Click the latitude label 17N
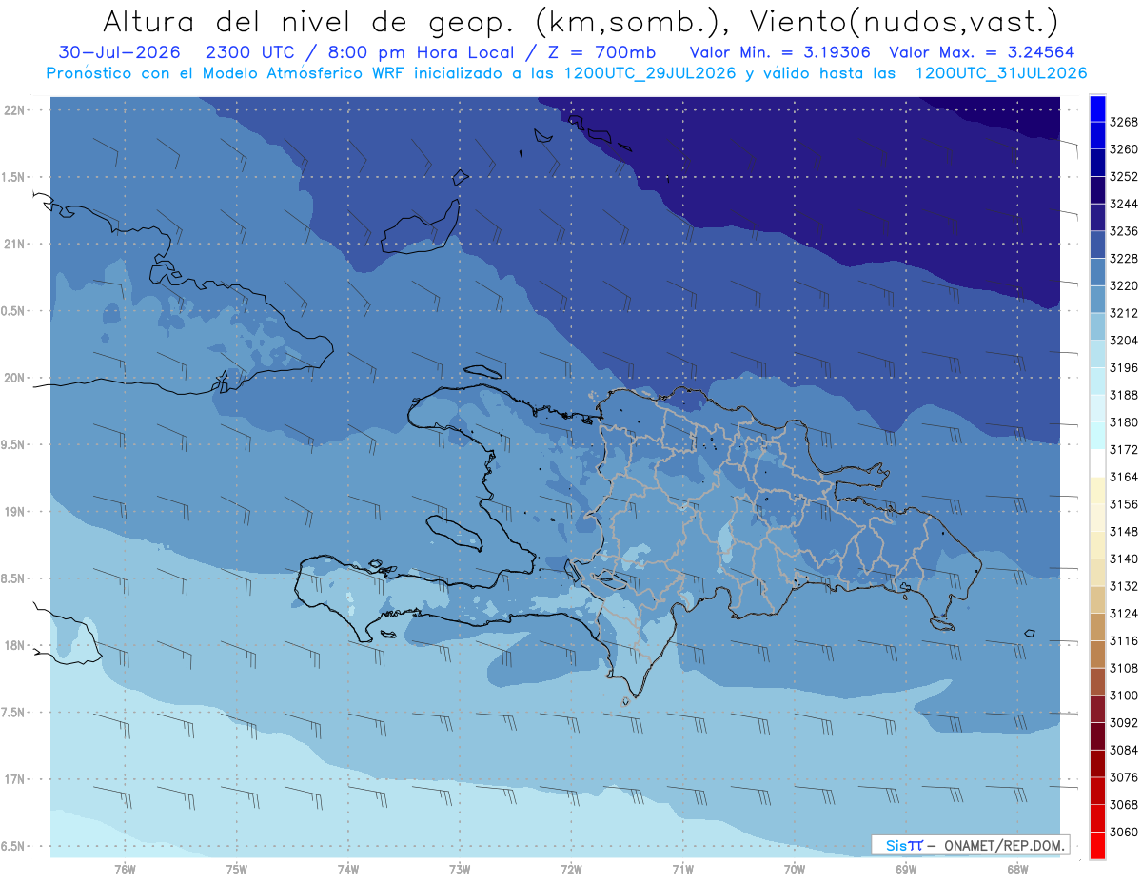Screen dimensions: 1142x882 15,779
